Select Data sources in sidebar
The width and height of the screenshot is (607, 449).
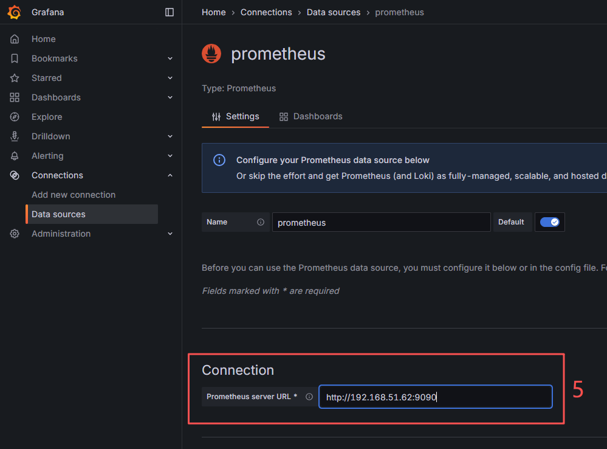92,214
